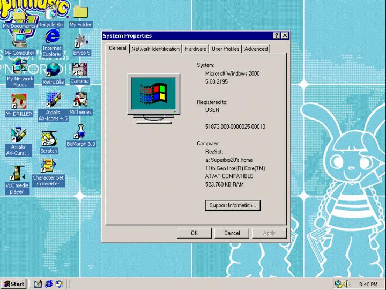Launch RetroZilla browser icon
The width and height of the screenshot is (386, 290).
point(53,70)
